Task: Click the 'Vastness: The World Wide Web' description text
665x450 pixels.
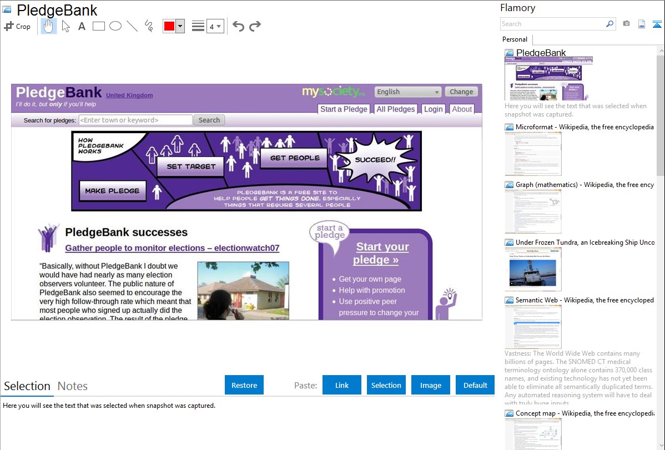Action: click(578, 378)
